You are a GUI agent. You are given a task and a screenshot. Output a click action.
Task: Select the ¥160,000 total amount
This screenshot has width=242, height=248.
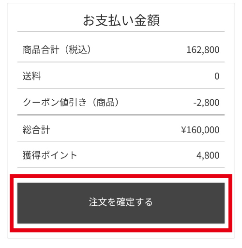200,130
